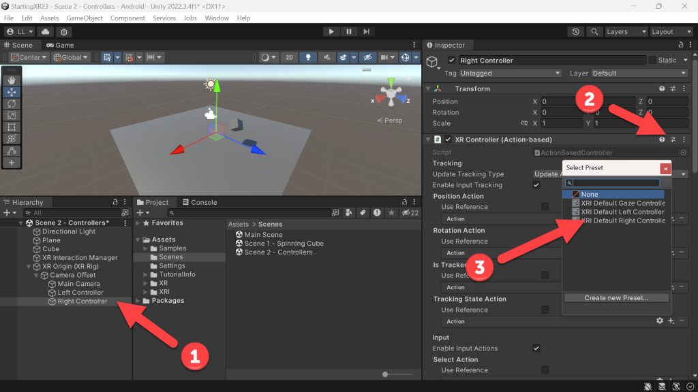Click XR Controller component help icon
The width and height of the screenshot is (698, 392).
tap(662, 140)
